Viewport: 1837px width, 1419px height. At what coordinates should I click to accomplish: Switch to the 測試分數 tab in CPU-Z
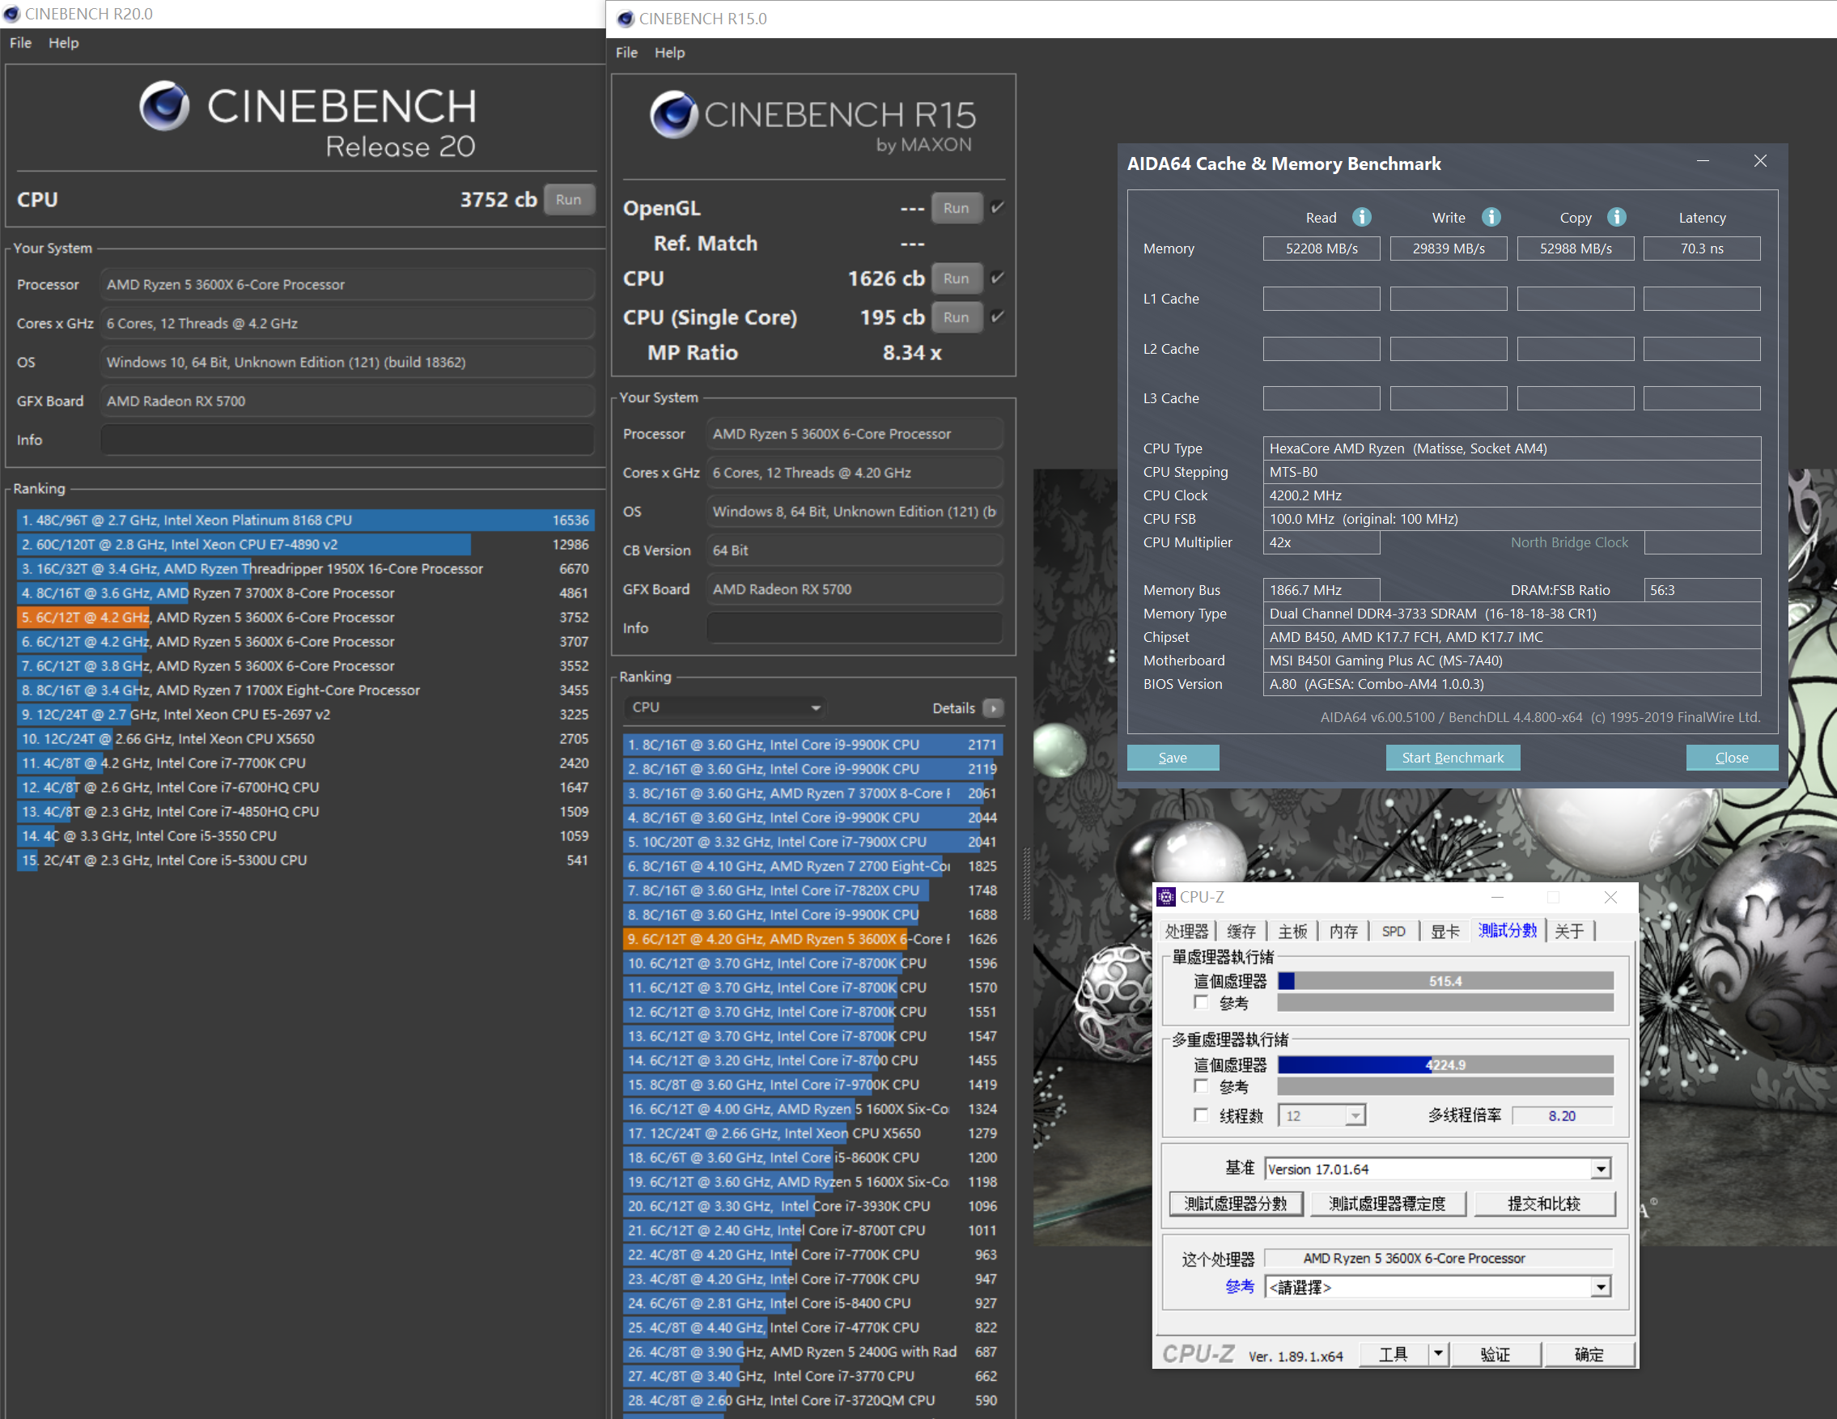[x=1508, y=930]
